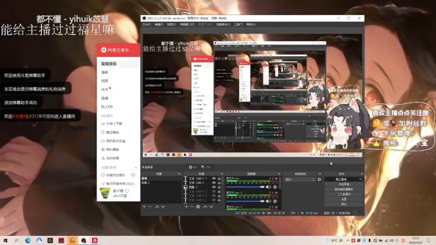Open the 工具(T) menu in OBS
The image size is (436, 245).
pyautogui.click(x=238, y=24)
